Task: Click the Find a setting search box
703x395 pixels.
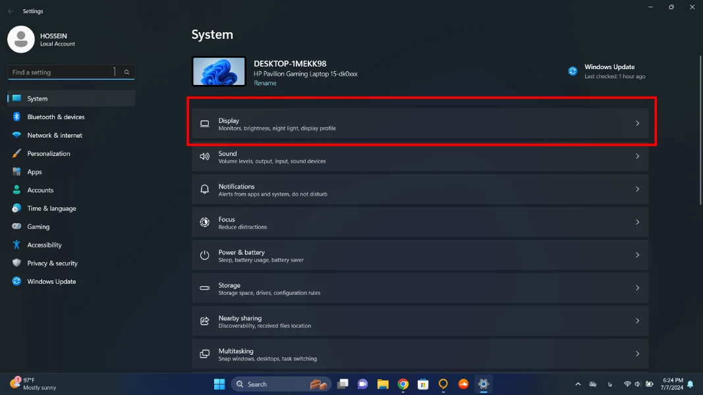Action: point(63,72)
